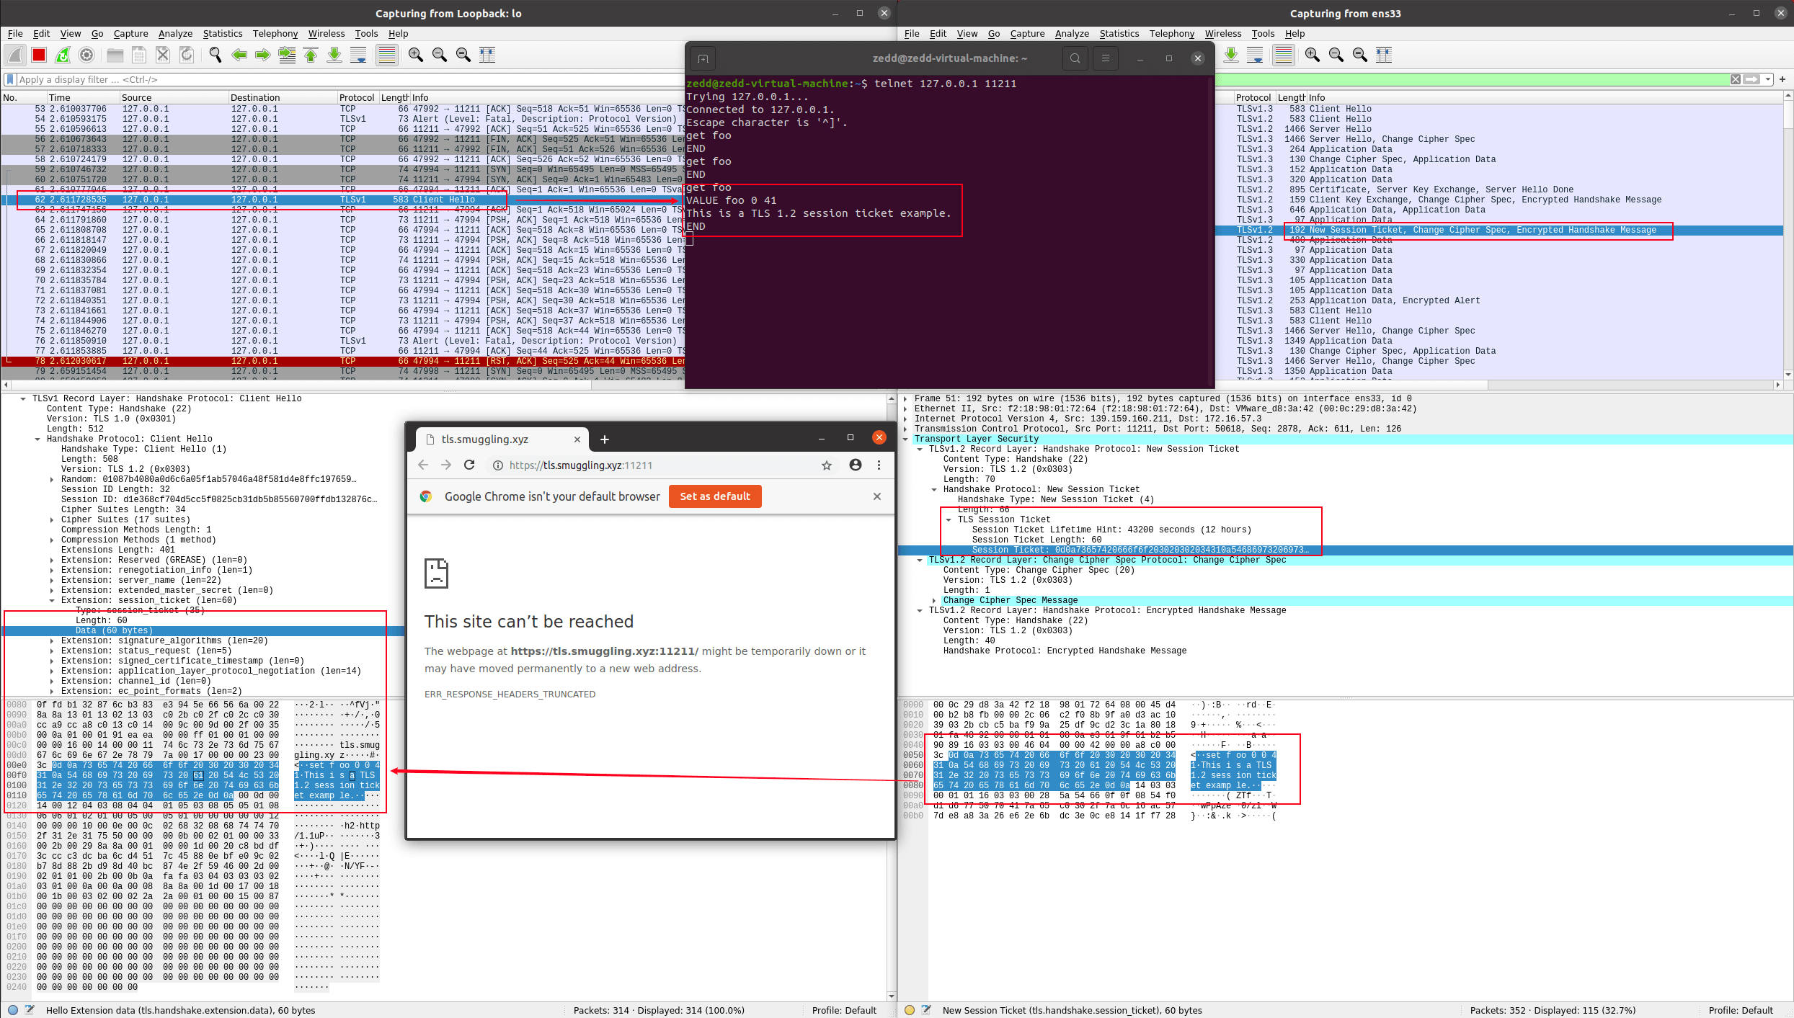Image resolution: width=1794 pixels, height=1018 pixels.
Task: Expand Ethernet II row in ens33 details
Action: point(905,408)
